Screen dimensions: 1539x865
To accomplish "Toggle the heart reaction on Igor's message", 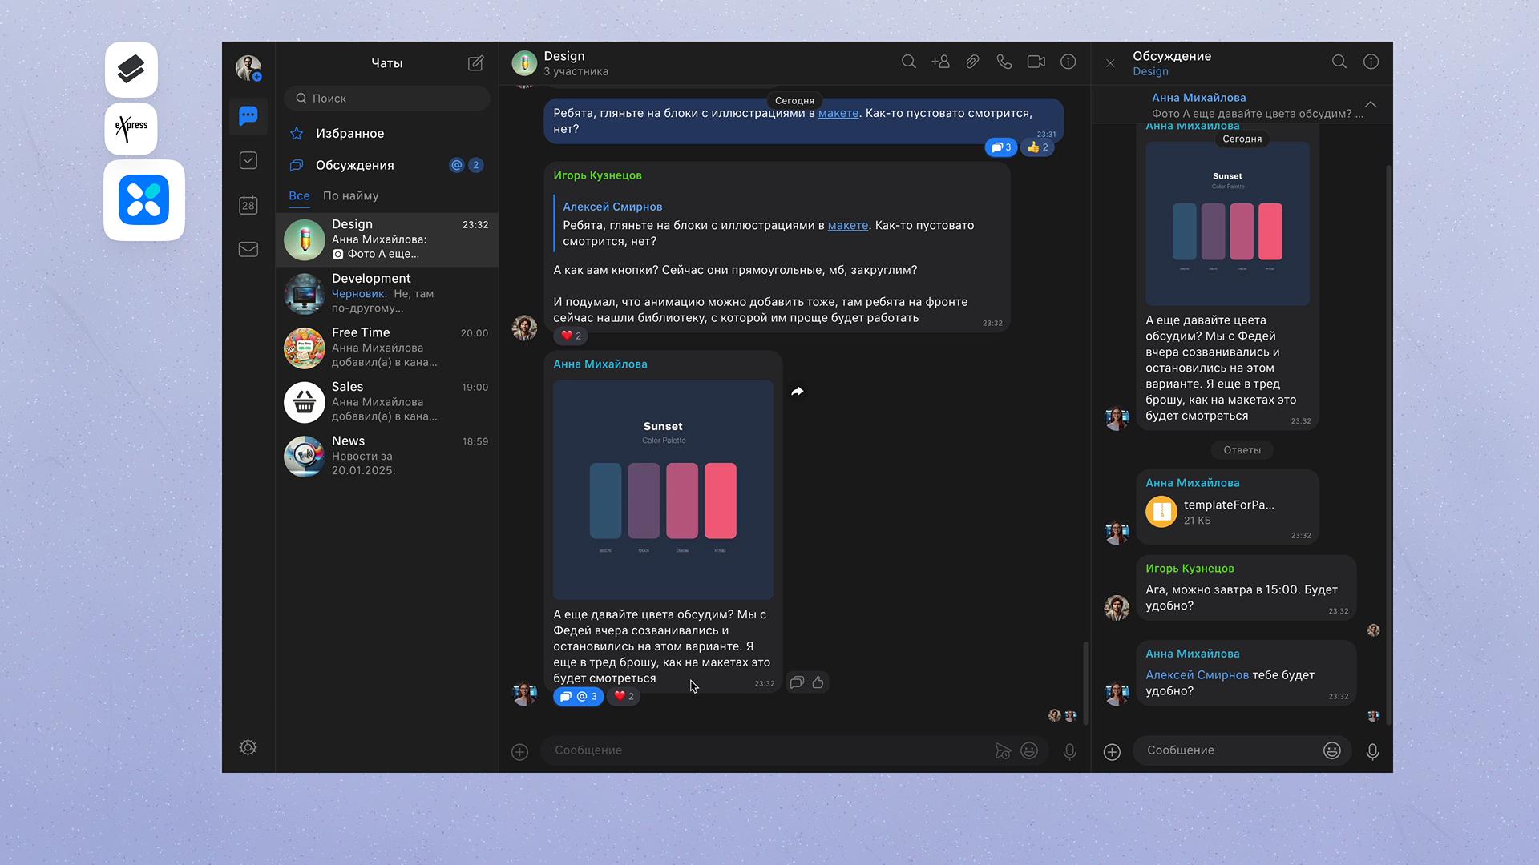I will [571, 336].
